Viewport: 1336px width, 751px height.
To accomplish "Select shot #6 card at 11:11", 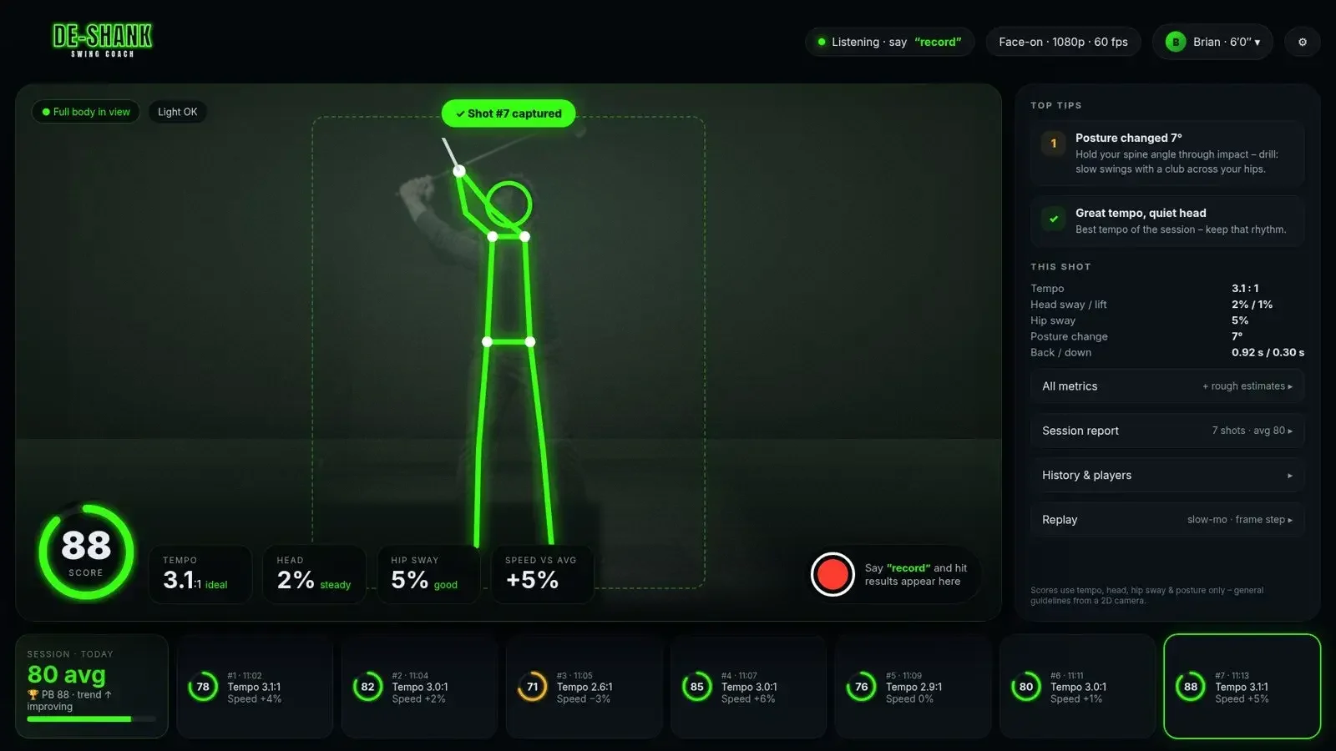I will 1077,687.
